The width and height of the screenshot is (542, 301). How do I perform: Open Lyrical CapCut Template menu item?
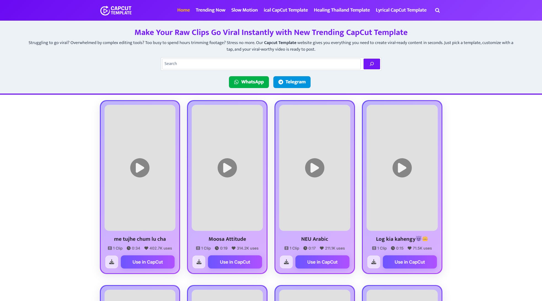[x=401, y=10]
